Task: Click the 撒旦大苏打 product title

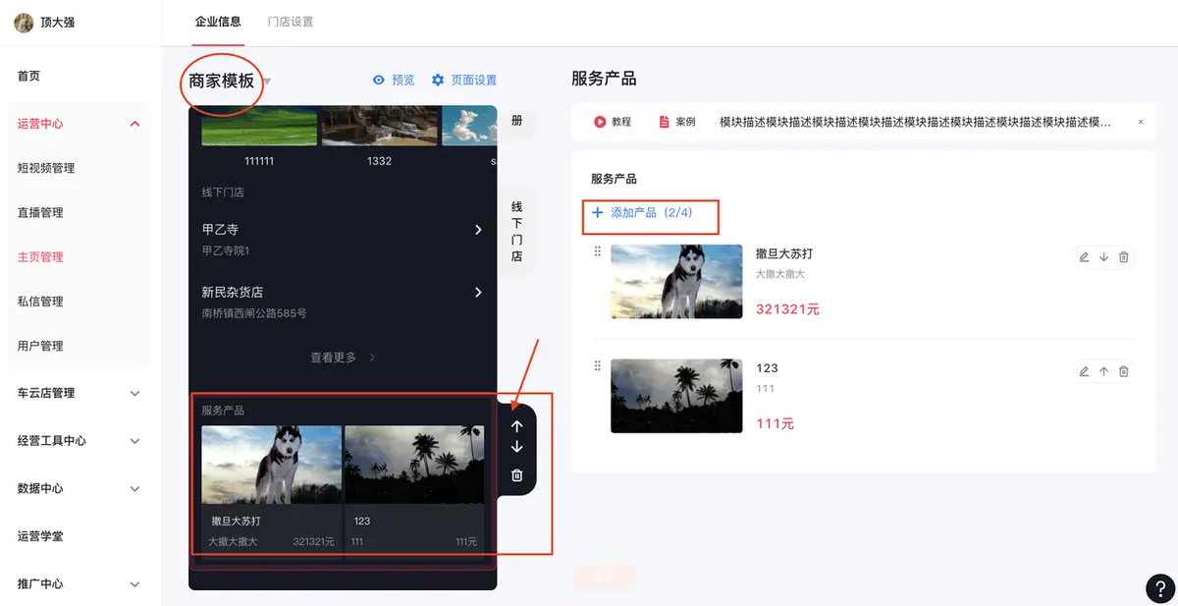Action: [784, 254]
